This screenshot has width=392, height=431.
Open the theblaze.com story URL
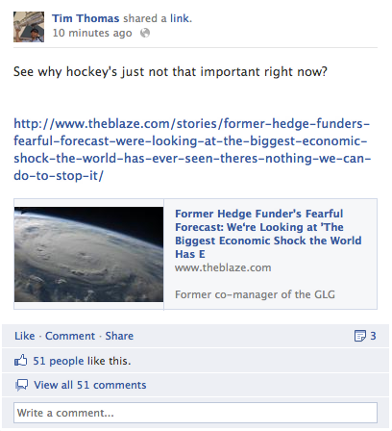point(192,150)
